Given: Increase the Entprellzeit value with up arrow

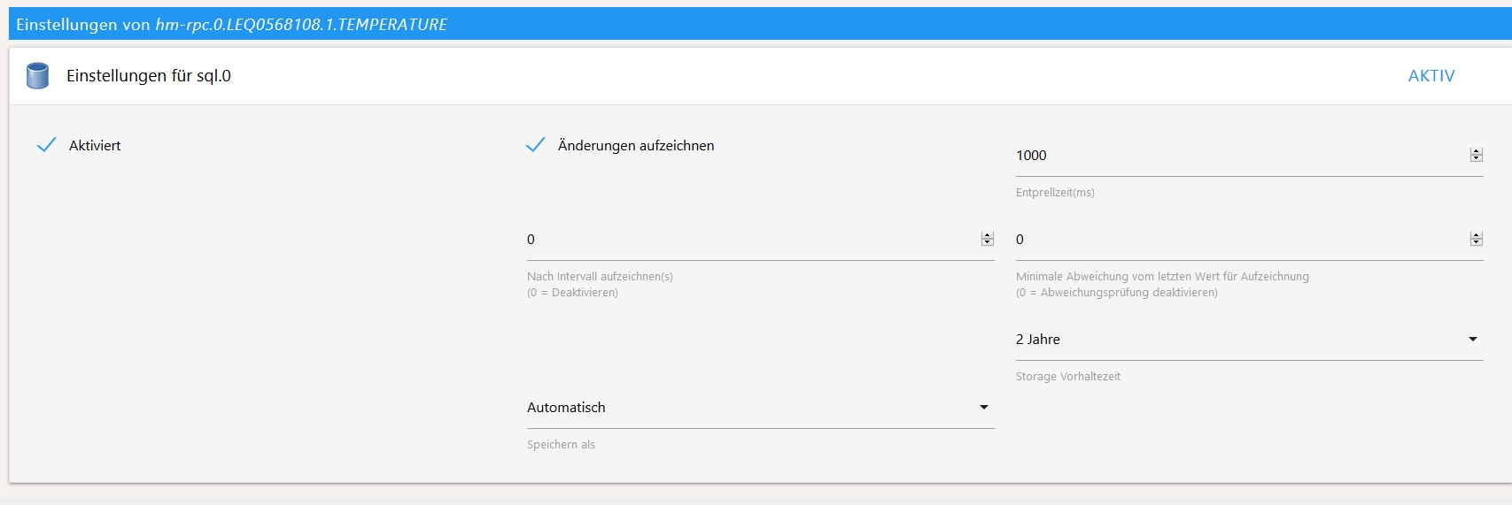Looking at the screenshot, I should 1476,151.
